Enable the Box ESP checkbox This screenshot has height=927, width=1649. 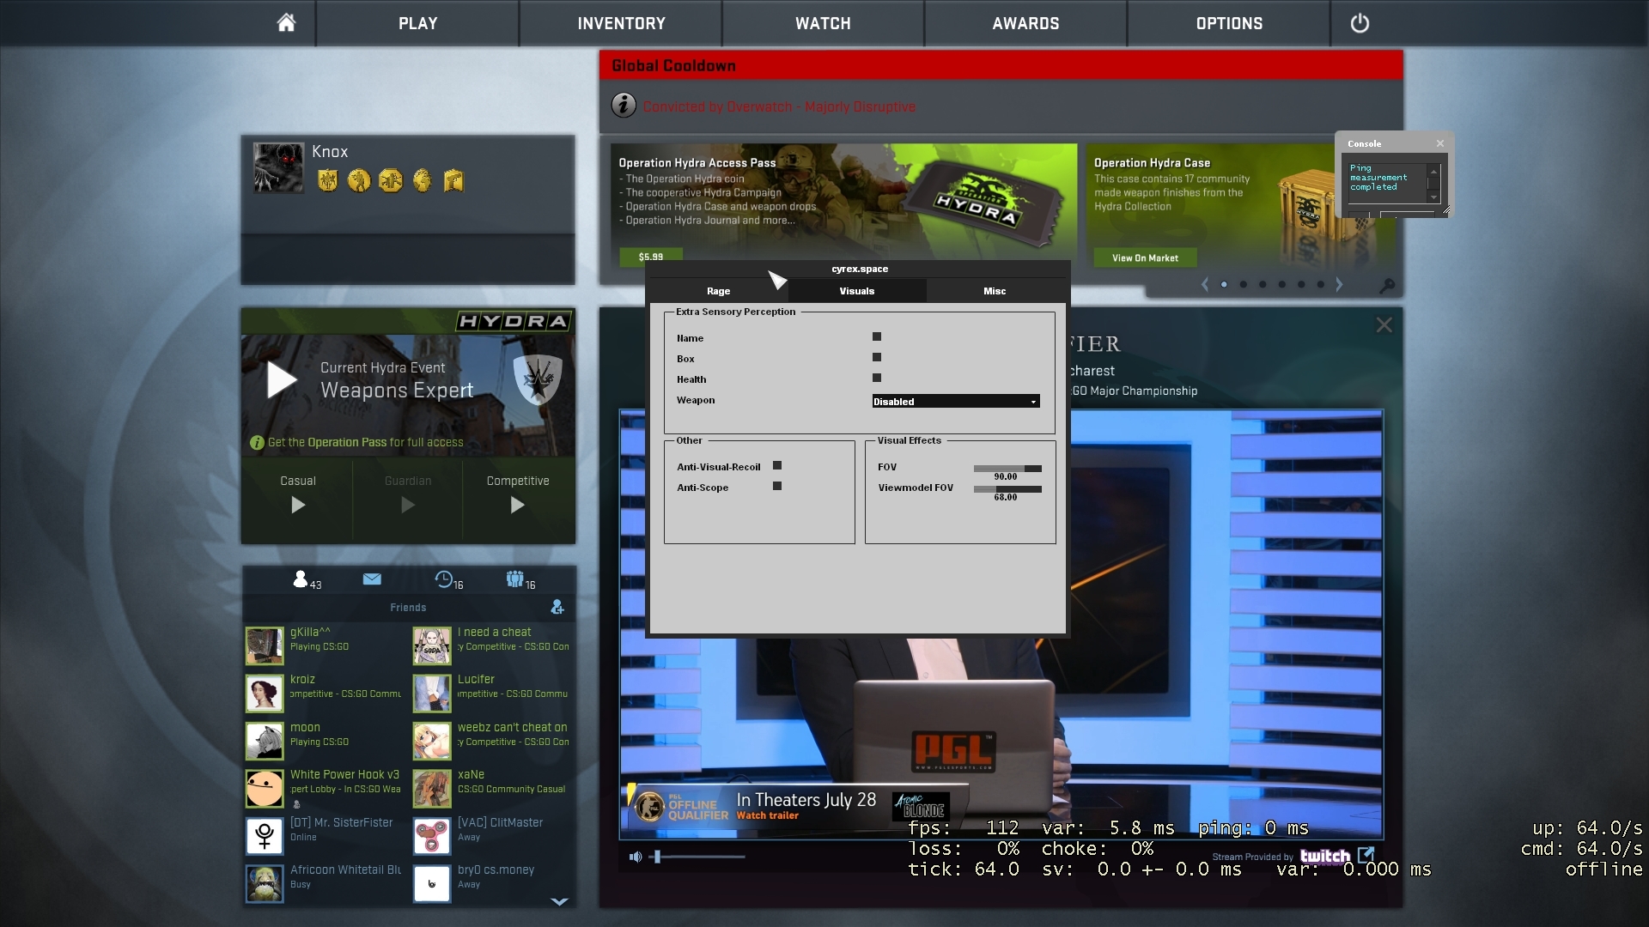(877, 358)
